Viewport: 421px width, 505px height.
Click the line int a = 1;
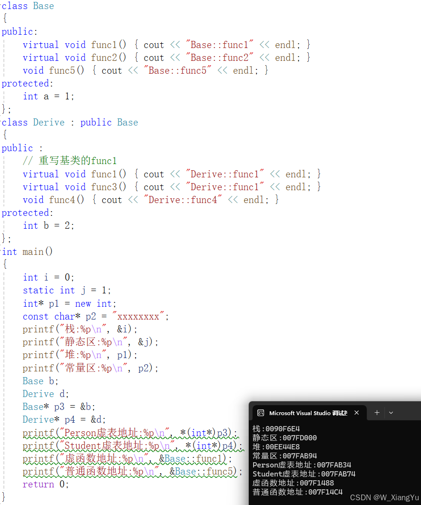[49, 97]
